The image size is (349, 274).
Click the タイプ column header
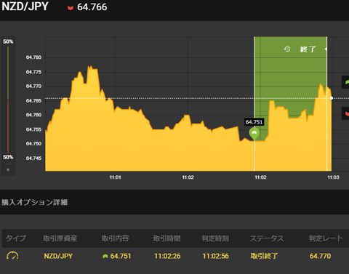click(x=15, y=238)
